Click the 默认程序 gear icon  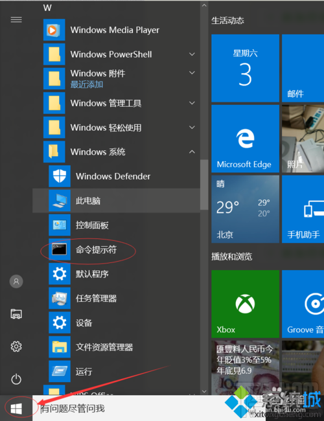click(60, 274)
